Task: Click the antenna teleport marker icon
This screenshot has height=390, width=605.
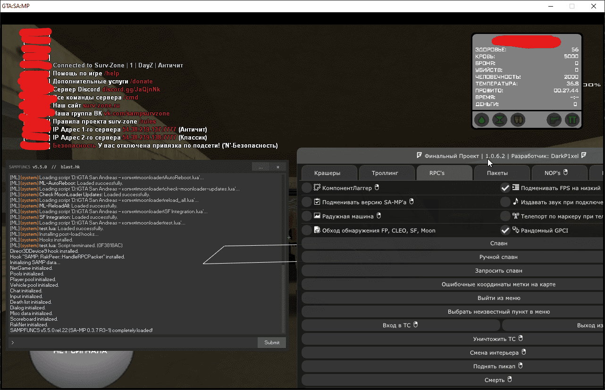Action: click(x=515, y=216)
